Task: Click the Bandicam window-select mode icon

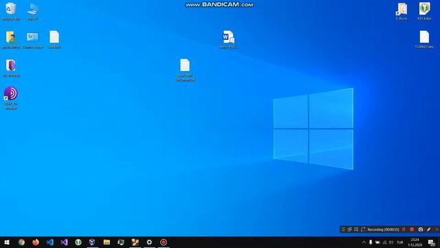Action: tap(350, 229)
